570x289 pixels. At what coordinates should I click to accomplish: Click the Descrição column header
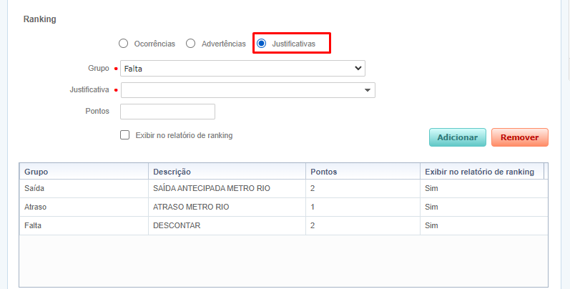(172, 172)
